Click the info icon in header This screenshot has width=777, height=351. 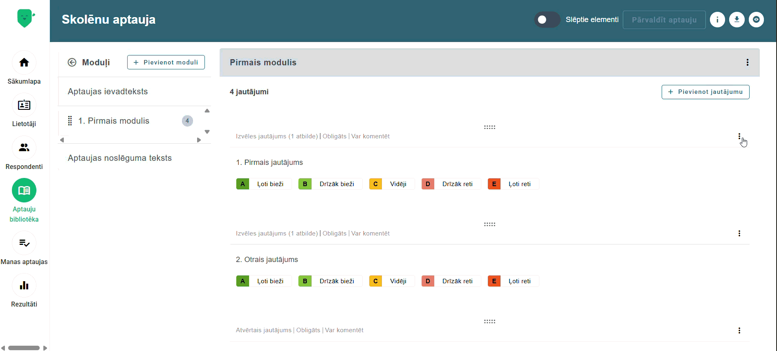(717, 20)
